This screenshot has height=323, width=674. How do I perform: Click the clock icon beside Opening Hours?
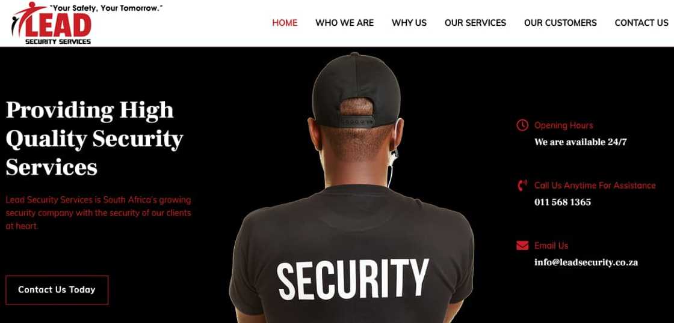point(522,125)
